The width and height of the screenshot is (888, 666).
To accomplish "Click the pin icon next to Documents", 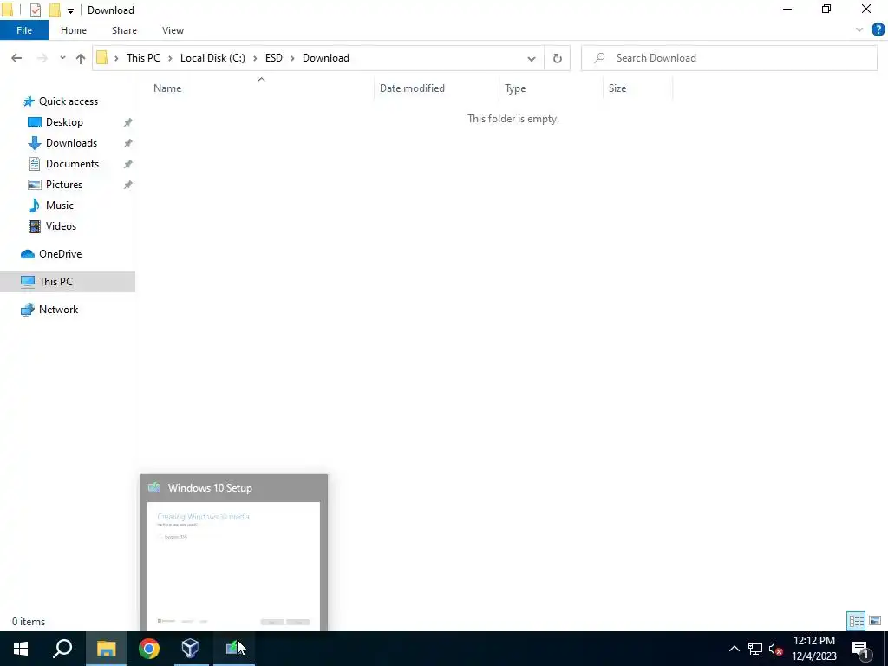I will coord(128,164).
